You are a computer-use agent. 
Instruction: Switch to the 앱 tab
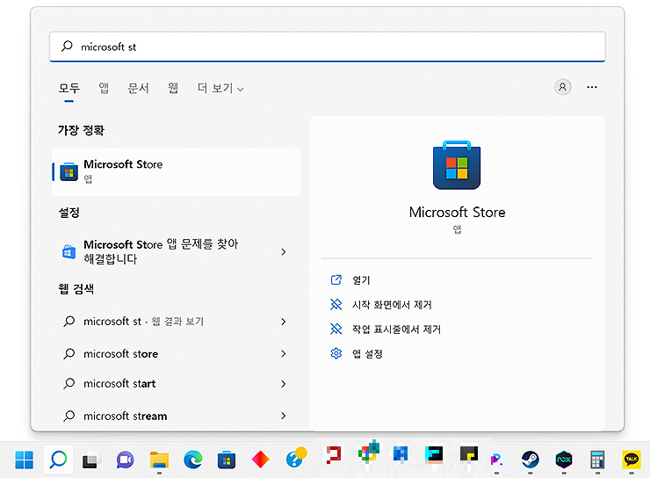pos(104,88)
